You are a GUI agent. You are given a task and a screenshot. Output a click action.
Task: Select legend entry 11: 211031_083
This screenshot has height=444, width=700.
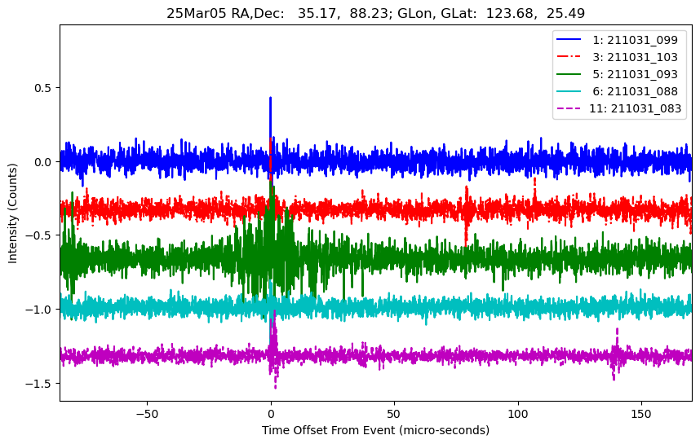pos(618,108)
